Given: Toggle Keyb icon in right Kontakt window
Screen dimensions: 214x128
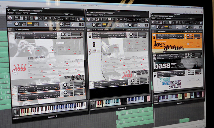Looking at the screenshot, I should click(x=170, y=22).
